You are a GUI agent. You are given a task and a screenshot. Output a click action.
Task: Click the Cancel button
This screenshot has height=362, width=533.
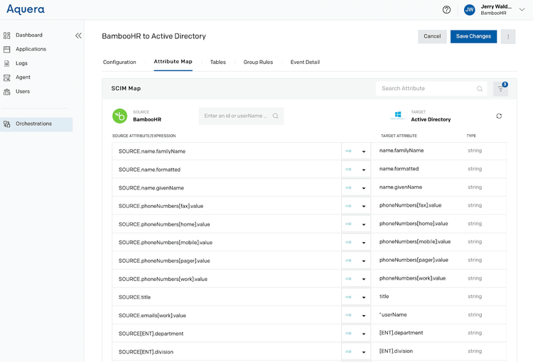point(432,36)
